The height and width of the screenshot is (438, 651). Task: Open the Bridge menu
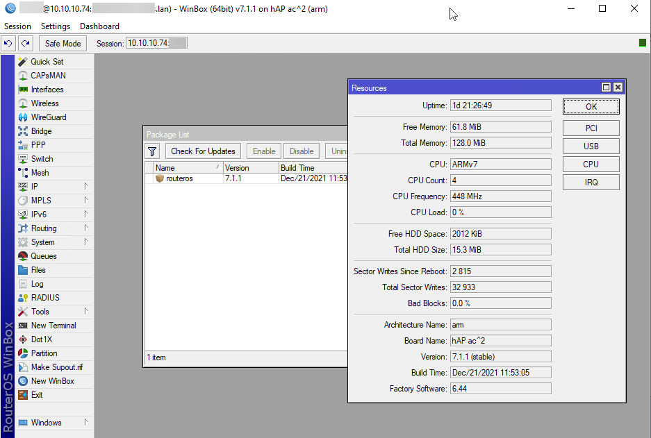(x=54, y=131)
